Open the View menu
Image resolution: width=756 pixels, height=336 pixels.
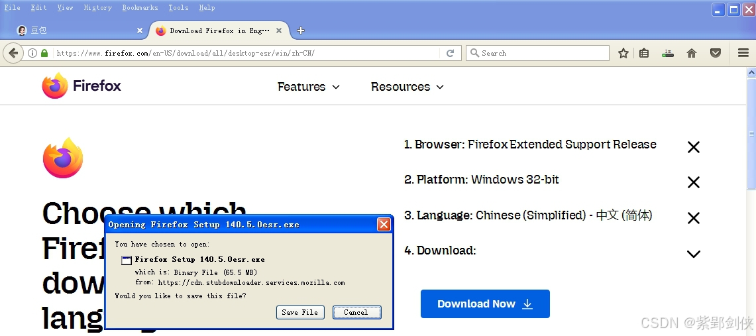coord(65,7)
